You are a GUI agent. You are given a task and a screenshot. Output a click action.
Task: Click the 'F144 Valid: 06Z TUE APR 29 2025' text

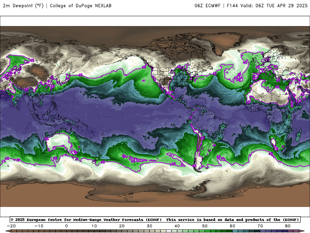tap(267, 5)
